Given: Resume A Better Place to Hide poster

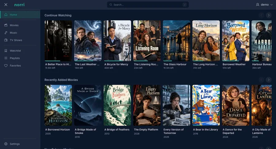Looking at the screenshot, I should [58, 41].
